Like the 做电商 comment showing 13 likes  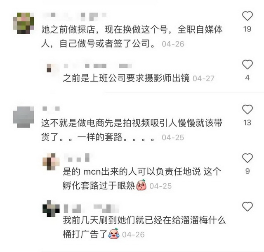(247, 109)
